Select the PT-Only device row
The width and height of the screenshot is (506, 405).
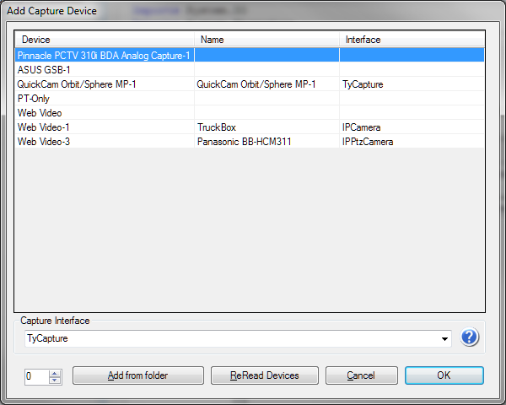click(x=250, y=99)
